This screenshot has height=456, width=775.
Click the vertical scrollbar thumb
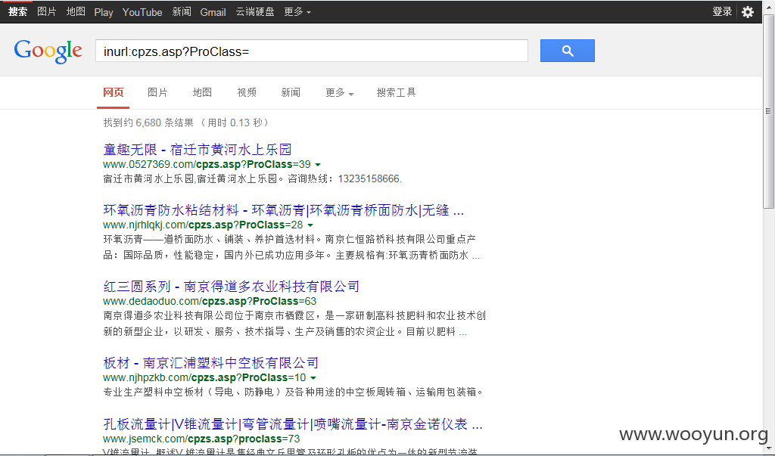[769, 112]
